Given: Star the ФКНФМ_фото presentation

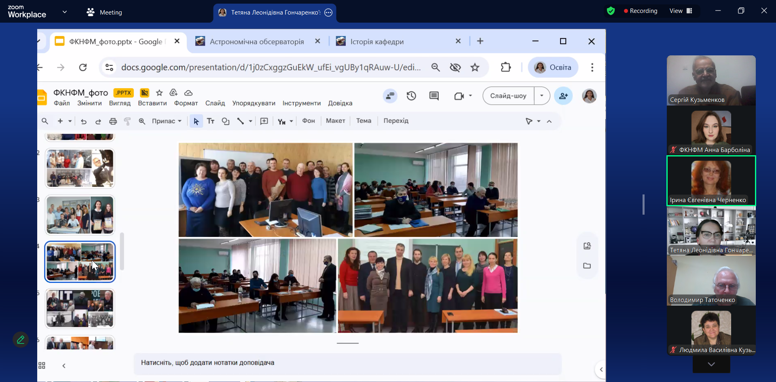Looking at the screenshot, I should coord(159,93).
